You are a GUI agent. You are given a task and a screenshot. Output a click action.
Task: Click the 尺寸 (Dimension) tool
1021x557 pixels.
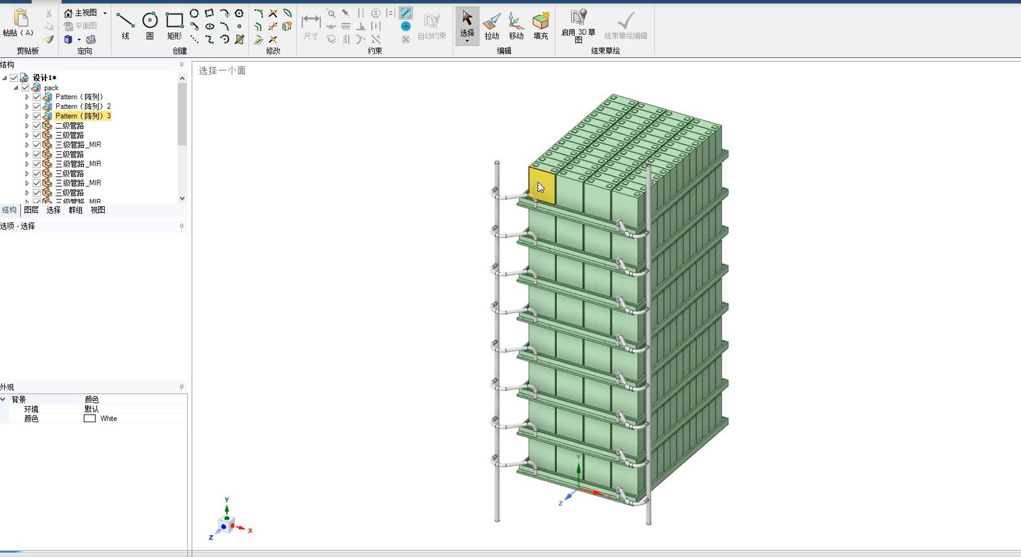311,26
